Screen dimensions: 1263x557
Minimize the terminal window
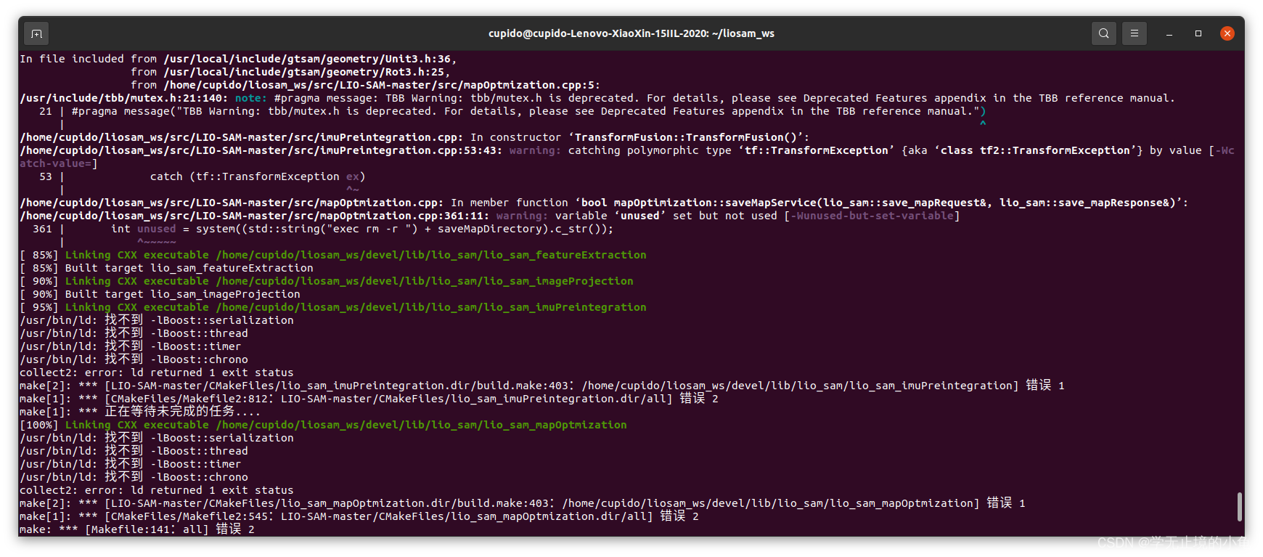coord(1169,33)
